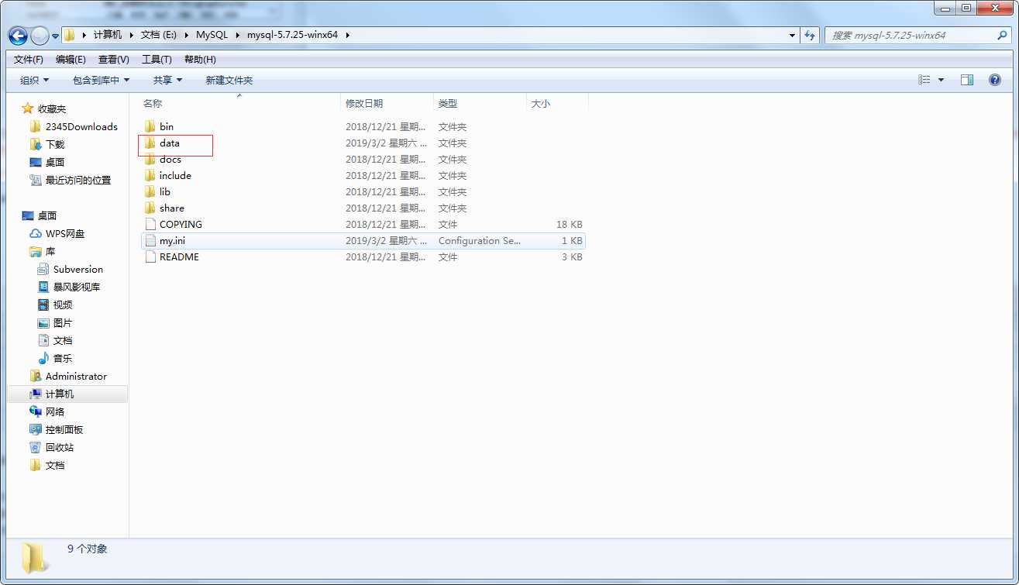The image size is (1019, 585).
Task: Open the 查看(V) menu
Action: 114,59
